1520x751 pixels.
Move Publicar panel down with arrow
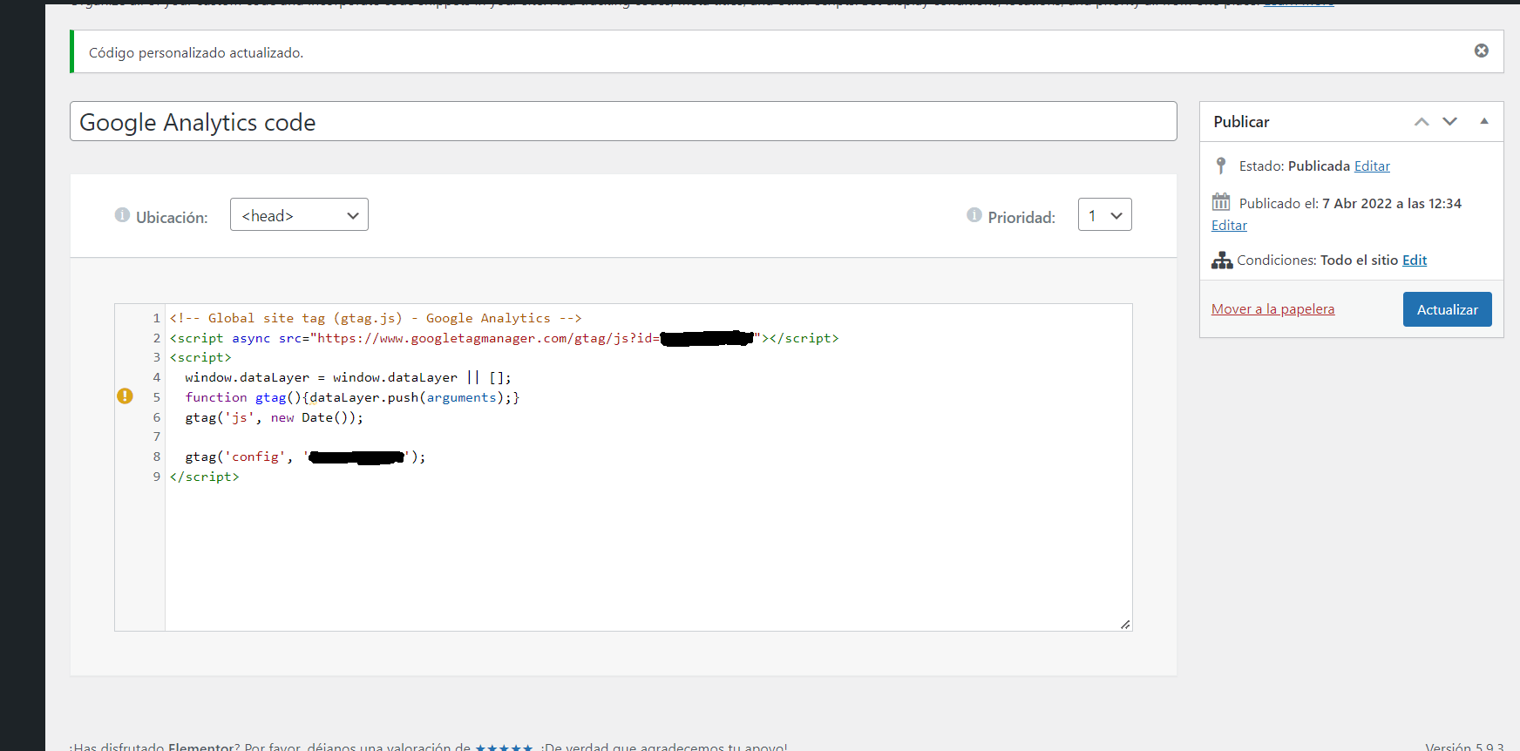tap(1450, 122)
